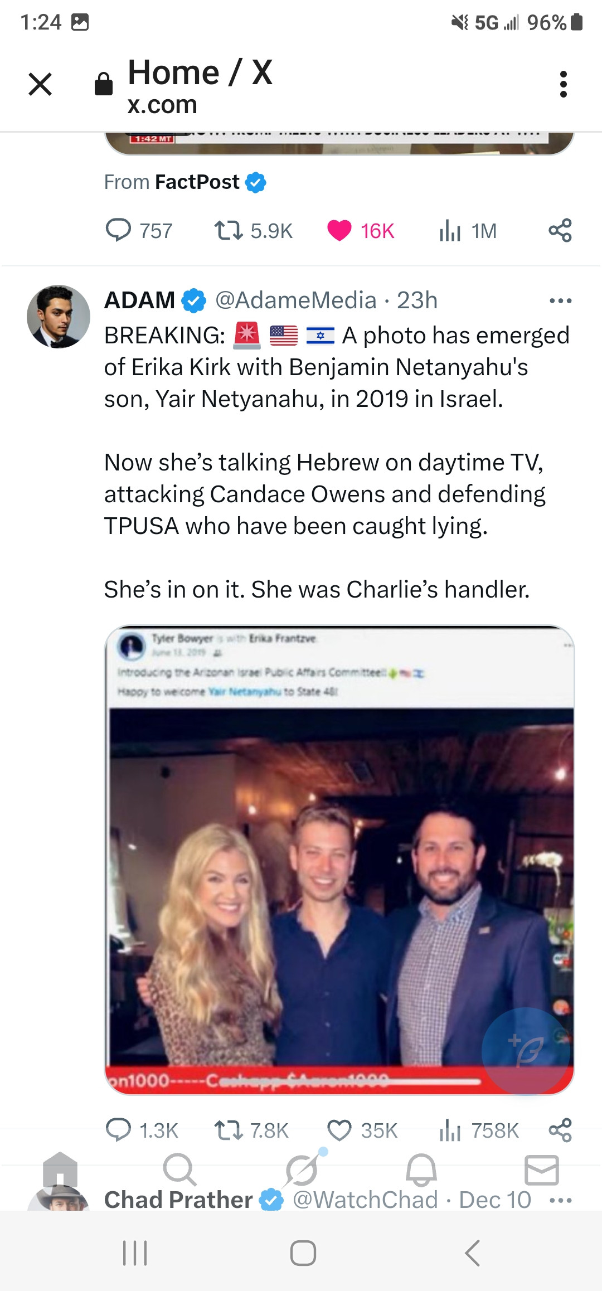This screenshot has height=1291, width=602.
Task: View analytics for the 1M views post
Action: (x=450, y=230)
